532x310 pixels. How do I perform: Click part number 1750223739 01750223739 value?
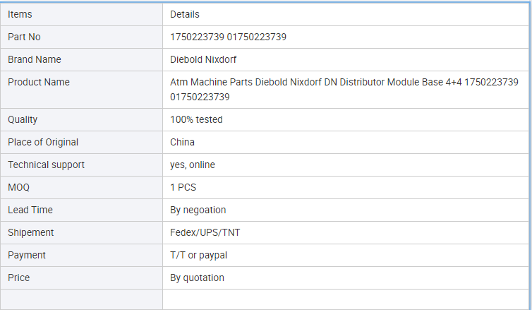tap(228, 37)
